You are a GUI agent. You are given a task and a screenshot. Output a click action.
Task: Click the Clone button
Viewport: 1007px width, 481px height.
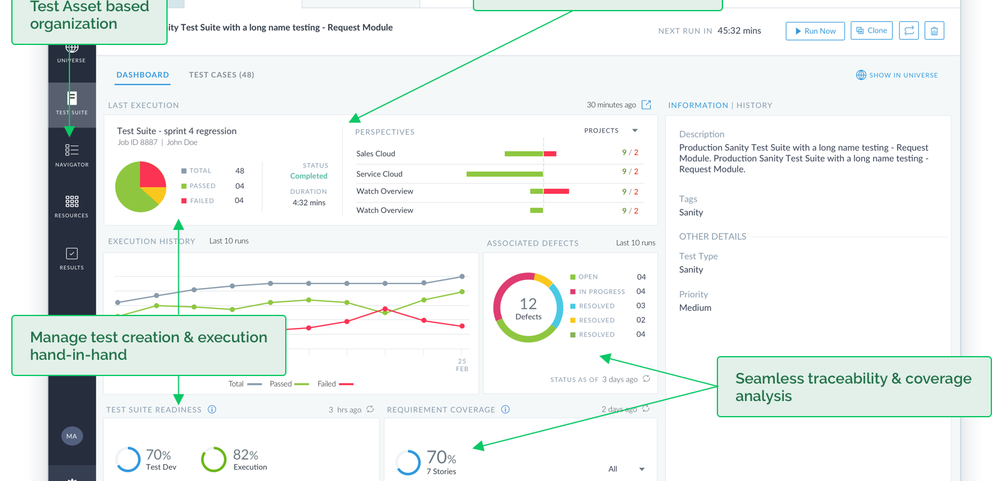point(871,31)
